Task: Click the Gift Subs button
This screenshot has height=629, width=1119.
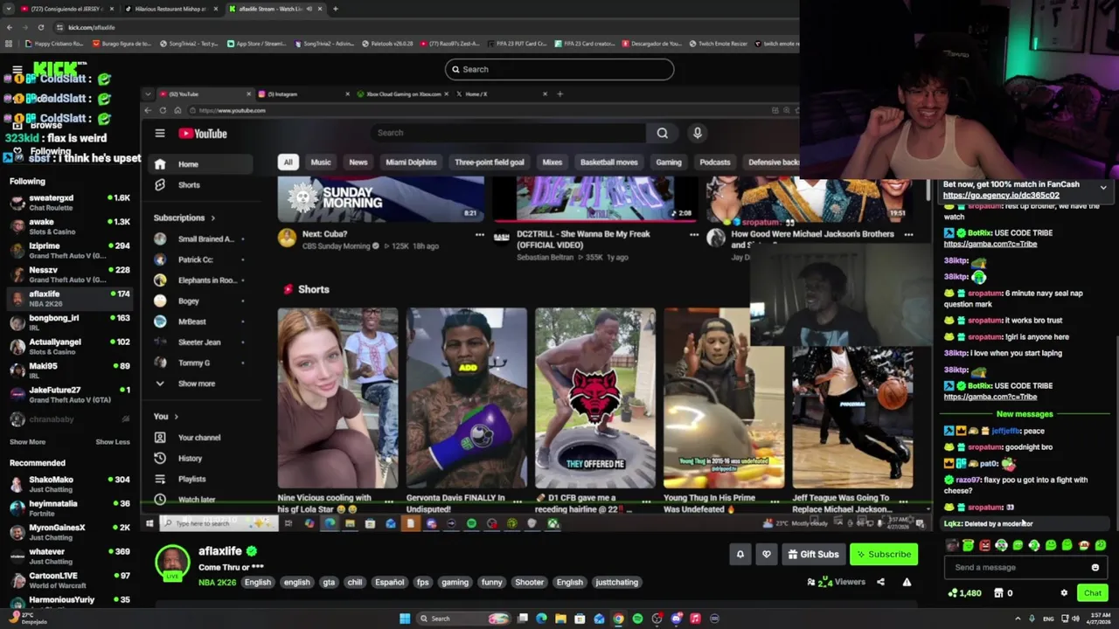Action: coord(813,554)
